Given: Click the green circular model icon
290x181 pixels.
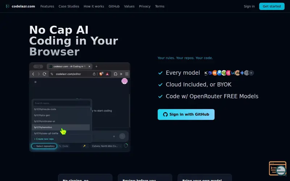Looking at the screenshot, I should tap(224, 73).
